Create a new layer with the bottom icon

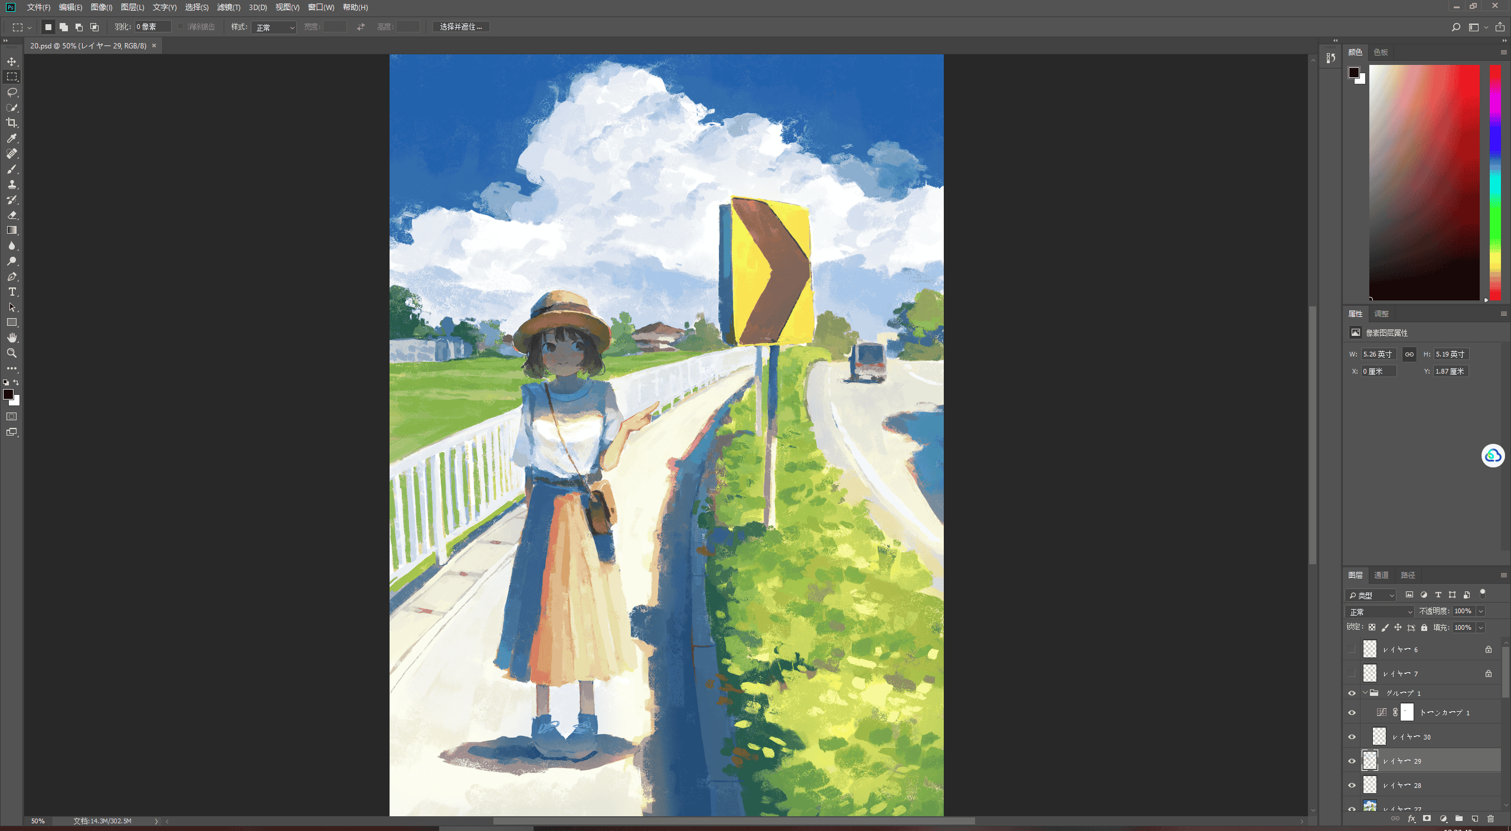tap(1474, 819)
